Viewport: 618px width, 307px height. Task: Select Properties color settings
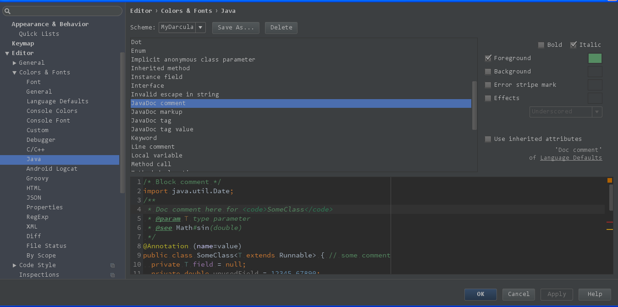pyautogui.click(x=44, y=207)
